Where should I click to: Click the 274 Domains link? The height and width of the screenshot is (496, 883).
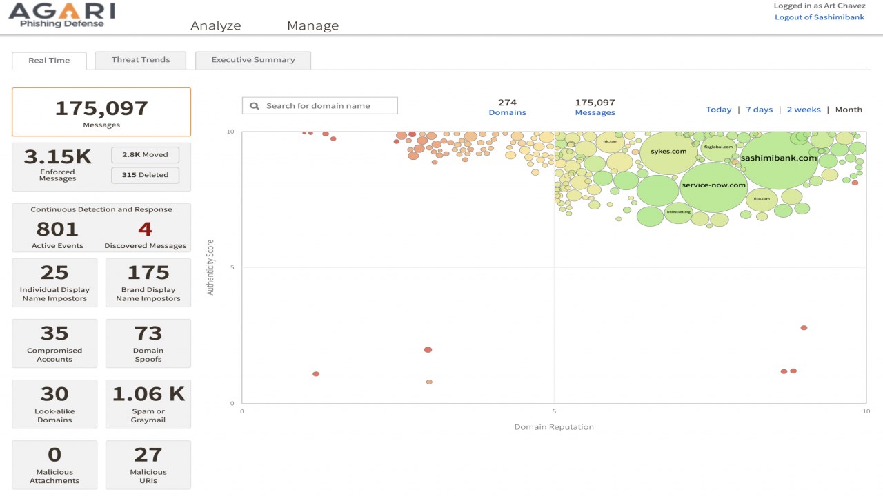(x=507, y=112)
